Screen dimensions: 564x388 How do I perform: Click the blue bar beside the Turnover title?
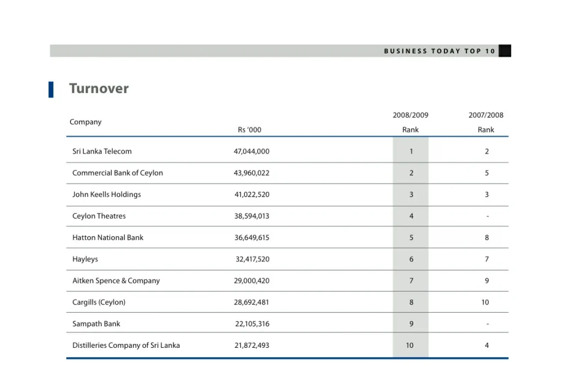point(51,89)
